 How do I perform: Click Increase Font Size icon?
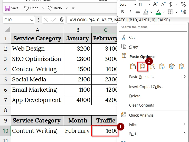point(155,4)
